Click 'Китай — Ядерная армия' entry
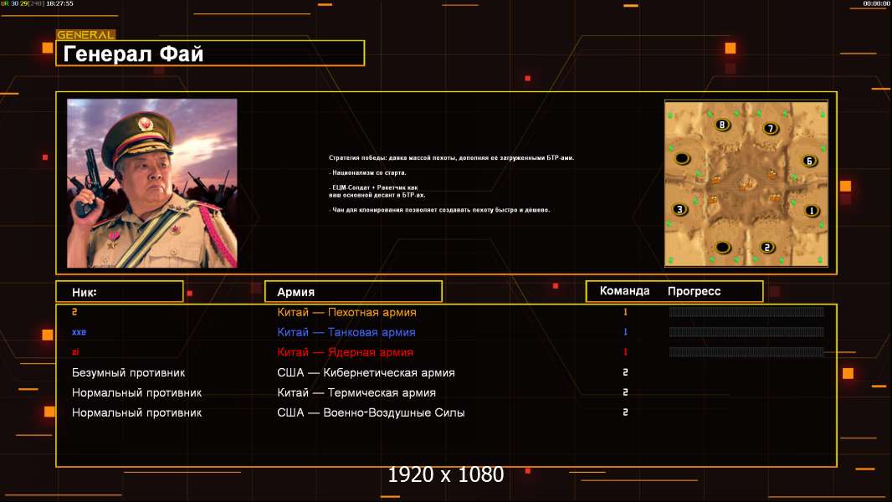892x502 pixels. pos(345,352)
